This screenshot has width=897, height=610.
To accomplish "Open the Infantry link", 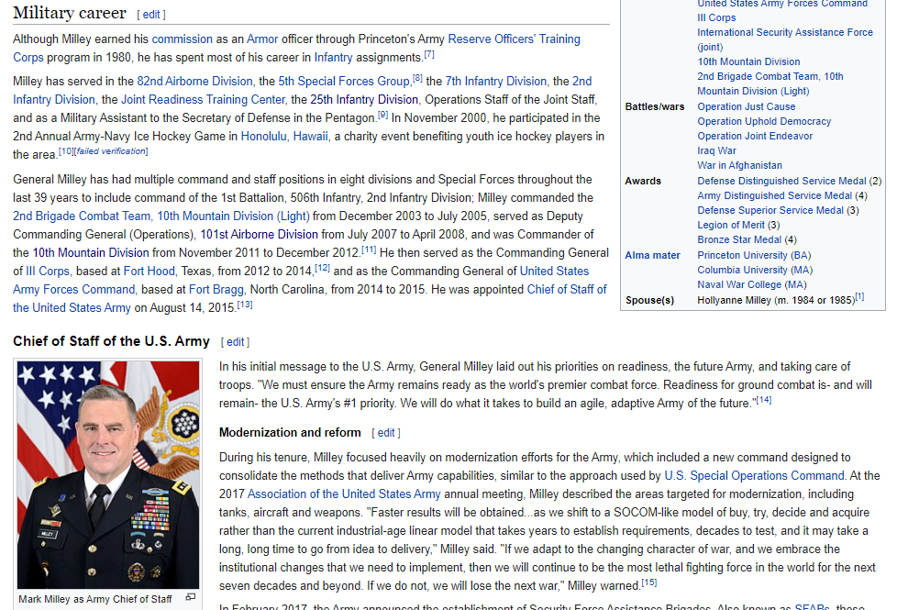I will click(333, 57).
